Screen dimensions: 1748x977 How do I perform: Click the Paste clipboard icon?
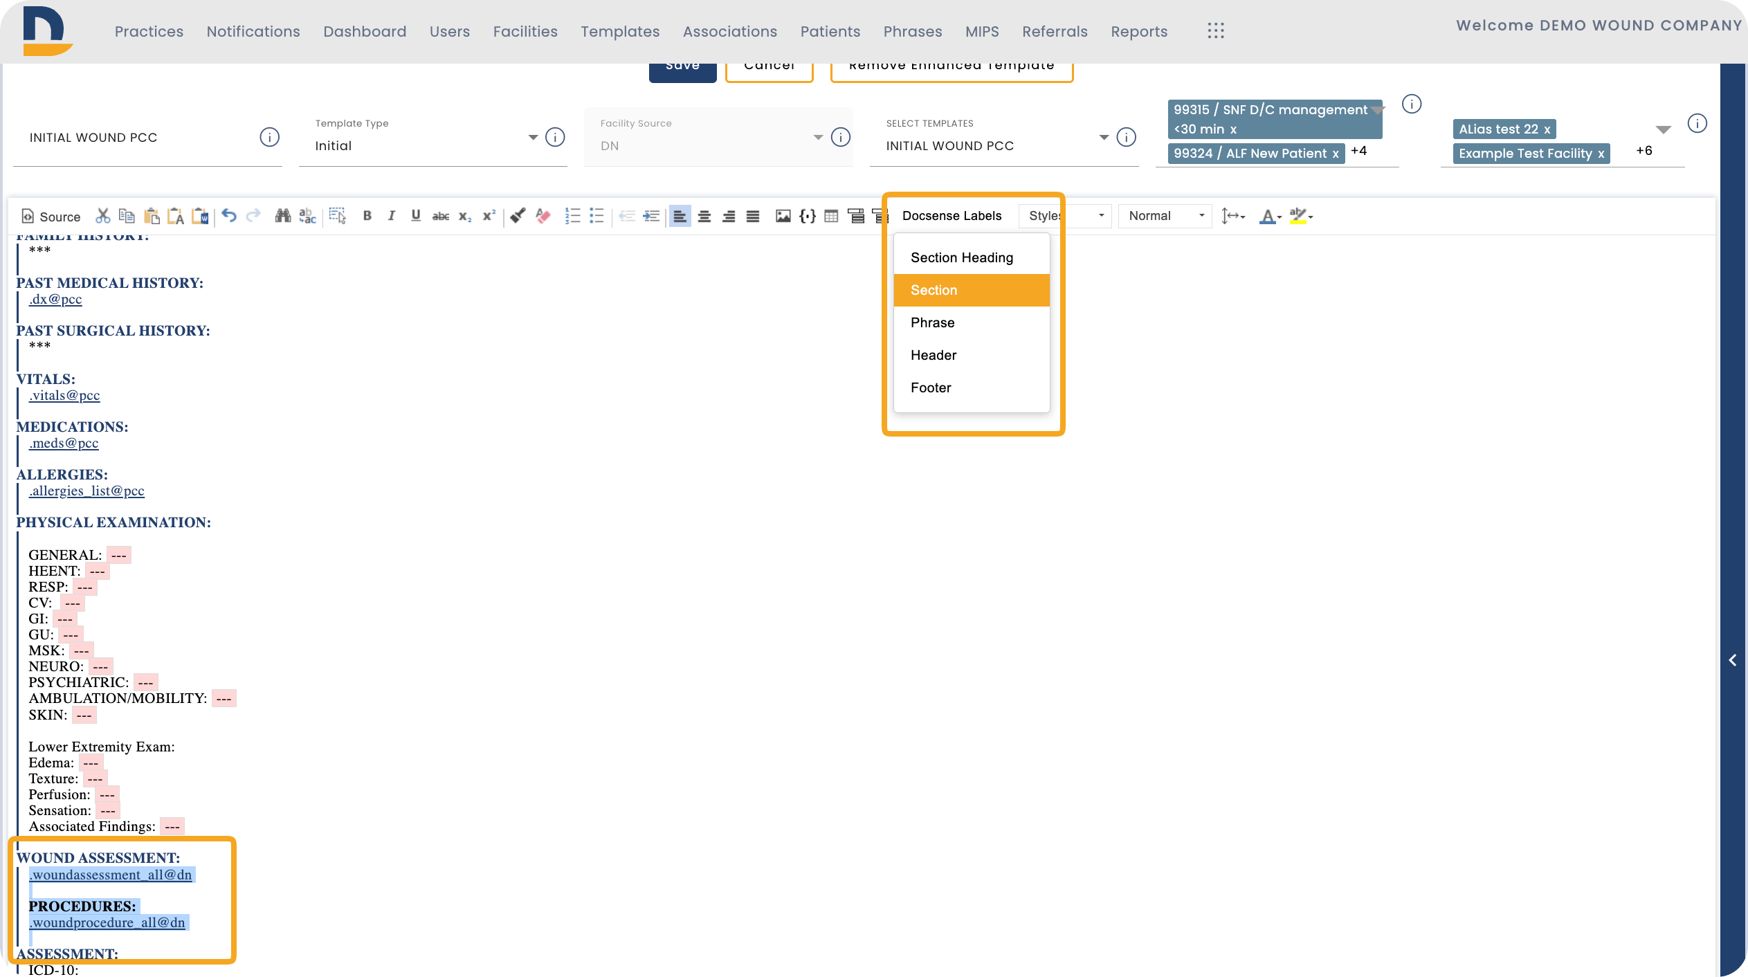[x=152, y=216]
